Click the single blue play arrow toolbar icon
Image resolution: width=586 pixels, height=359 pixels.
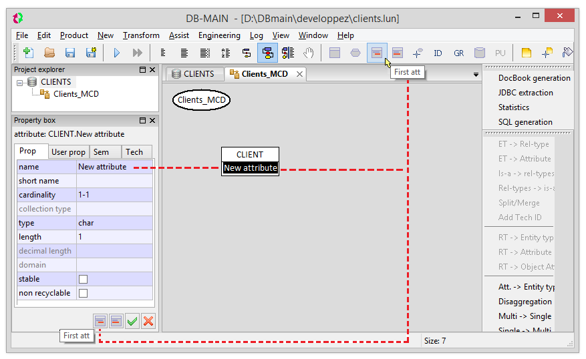click(x=117, y=53)
